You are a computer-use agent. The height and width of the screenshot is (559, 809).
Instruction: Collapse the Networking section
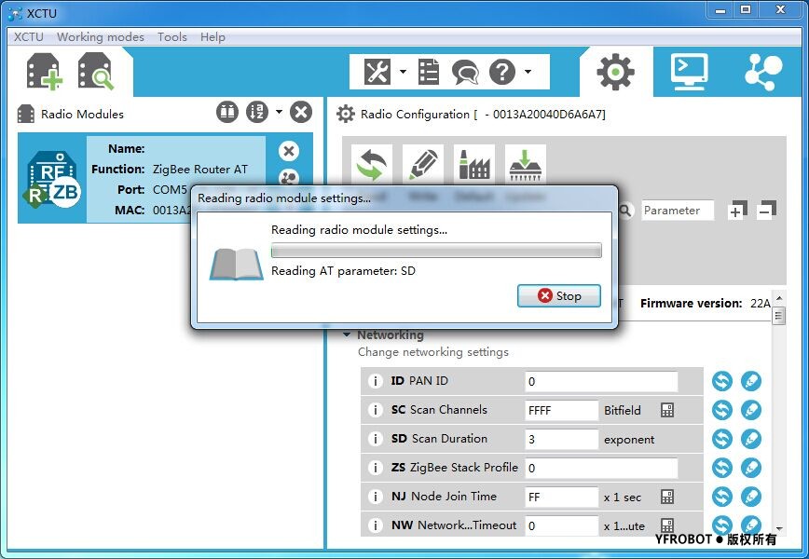pyautogui.click(x=347, y=334)
